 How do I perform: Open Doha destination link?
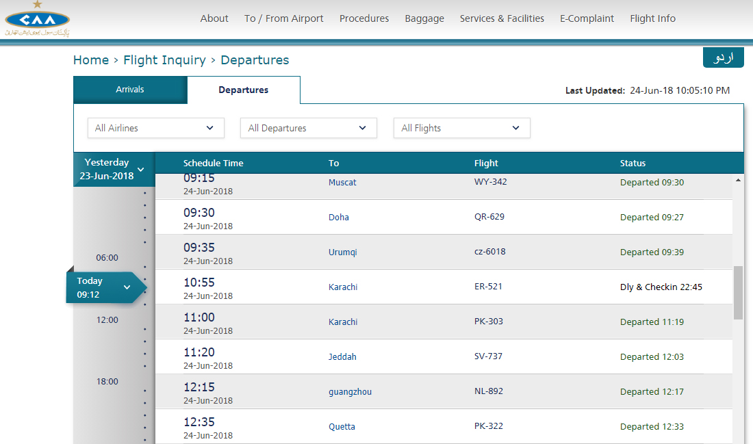click(339, 218)
